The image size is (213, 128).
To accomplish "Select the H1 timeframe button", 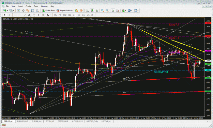I will (x=74, y=15).
